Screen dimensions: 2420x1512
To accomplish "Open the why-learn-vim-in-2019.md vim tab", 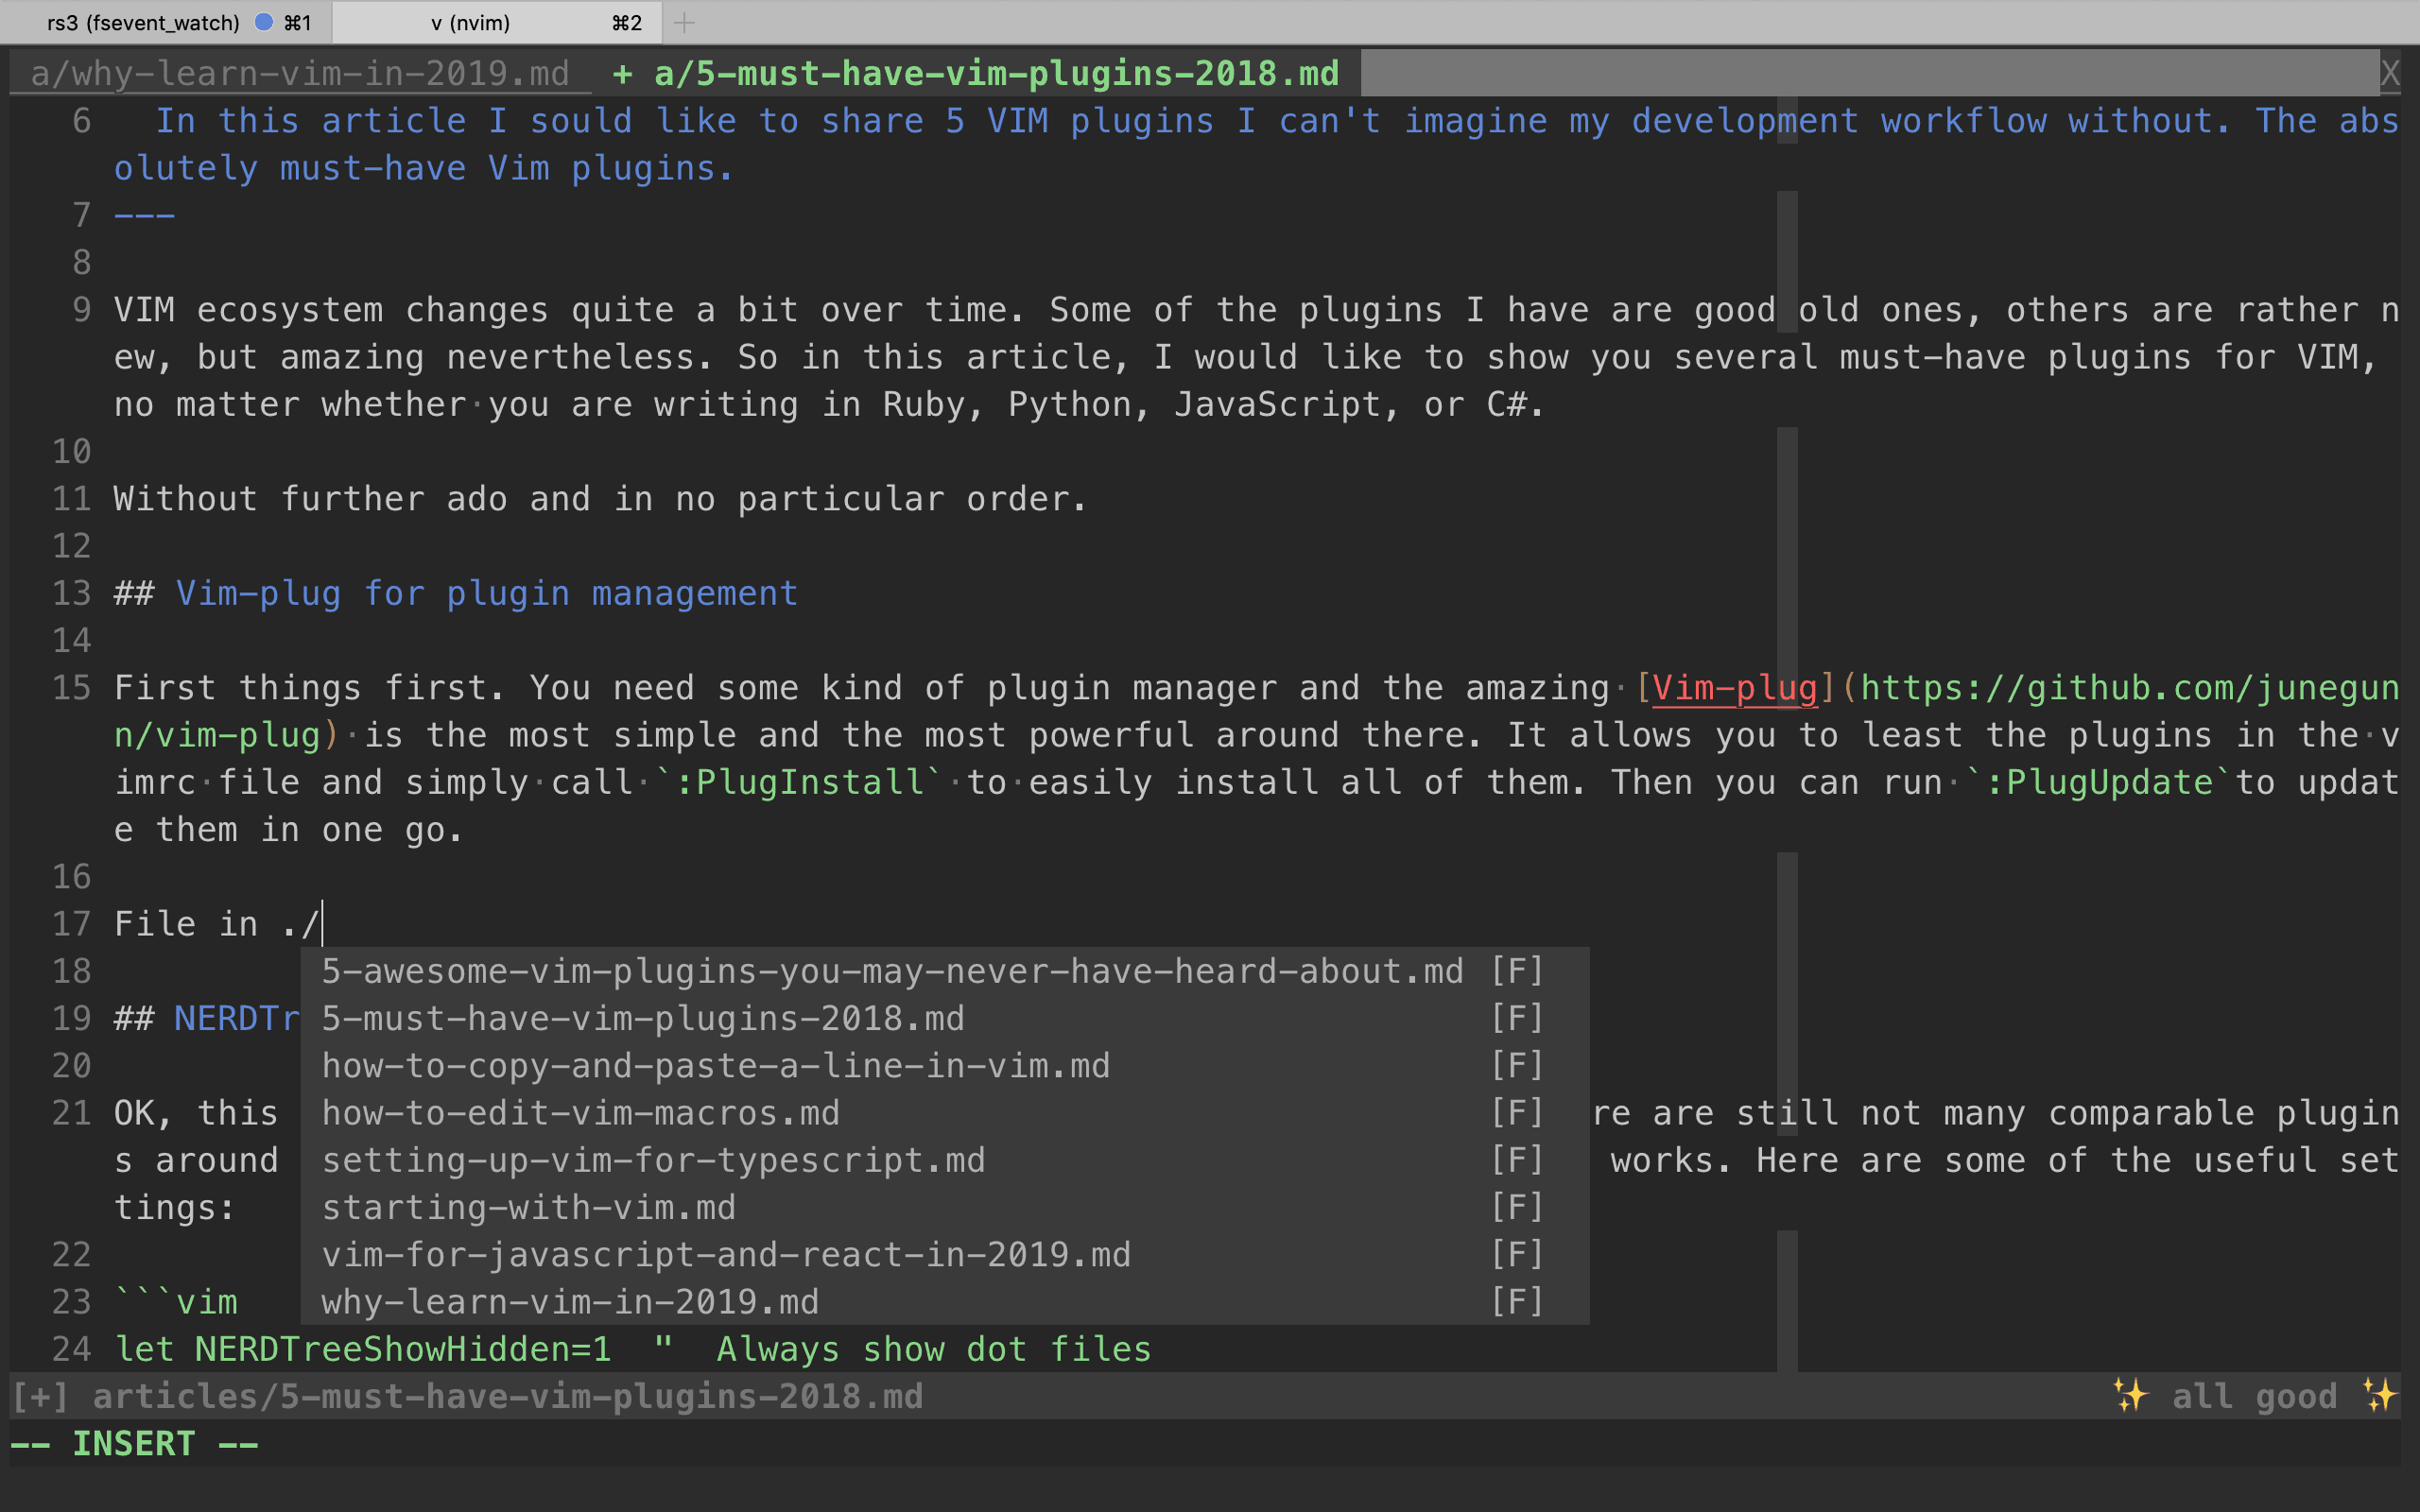I will pyautogui.click(x=299, y=73).
